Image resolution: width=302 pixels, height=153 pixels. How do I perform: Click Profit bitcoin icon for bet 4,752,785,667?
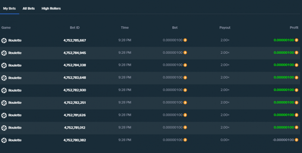point(297,40)
